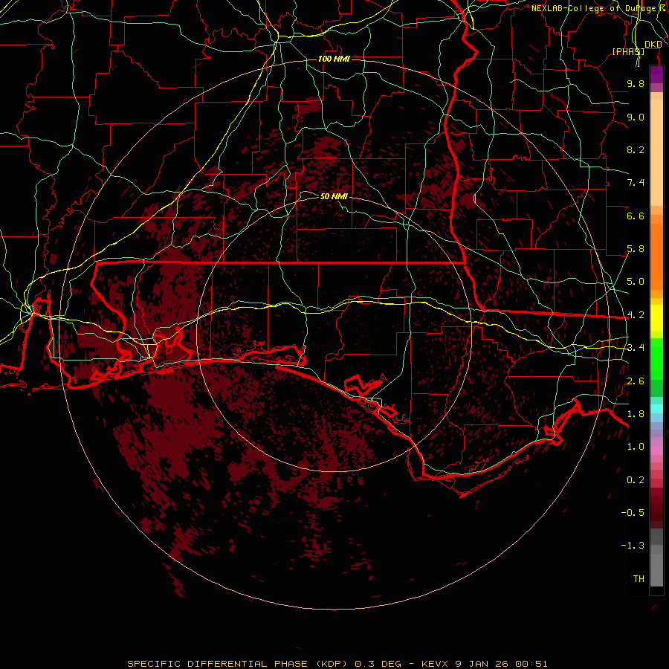Screen dimensions: 669x669
Task: Click the 9.8 value on the color scale
Action: pos(636,83)
